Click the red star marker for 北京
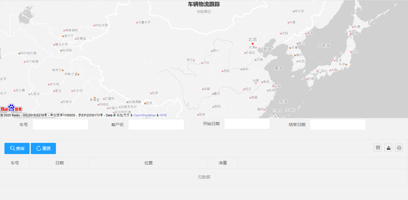408x200 pixels. click(x=252, y=44)
